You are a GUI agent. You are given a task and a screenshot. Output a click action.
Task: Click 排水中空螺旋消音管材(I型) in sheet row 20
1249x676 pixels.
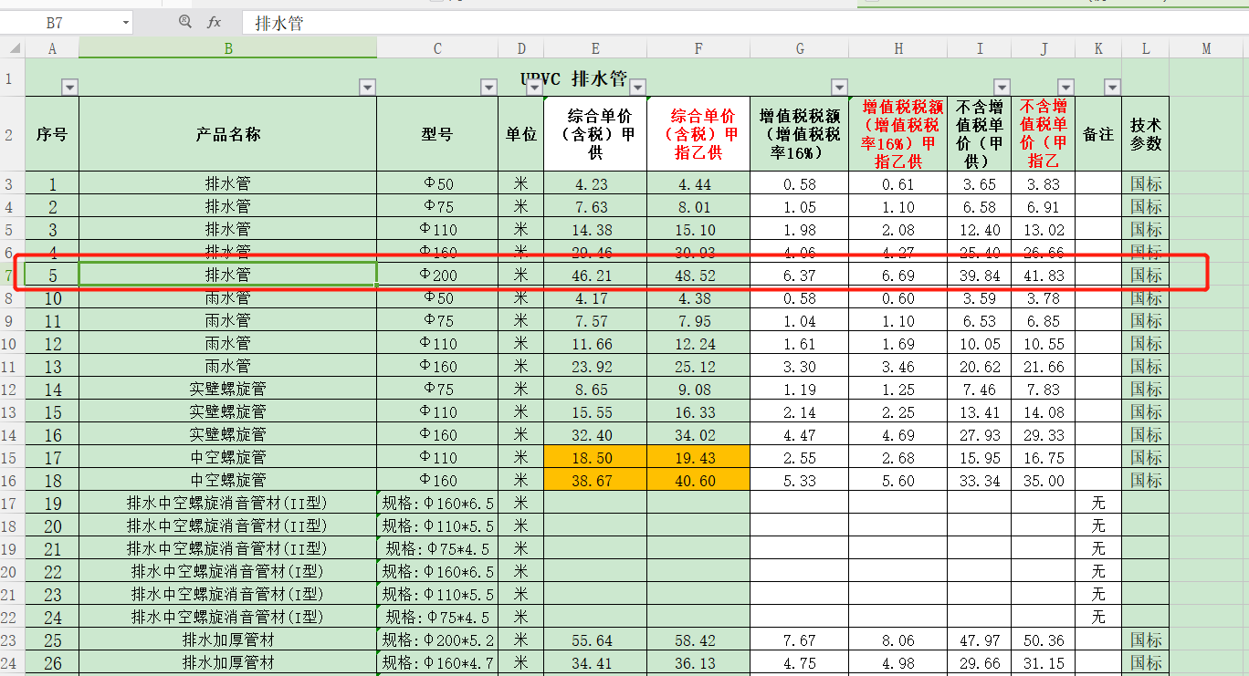click(x=228, y=571)
